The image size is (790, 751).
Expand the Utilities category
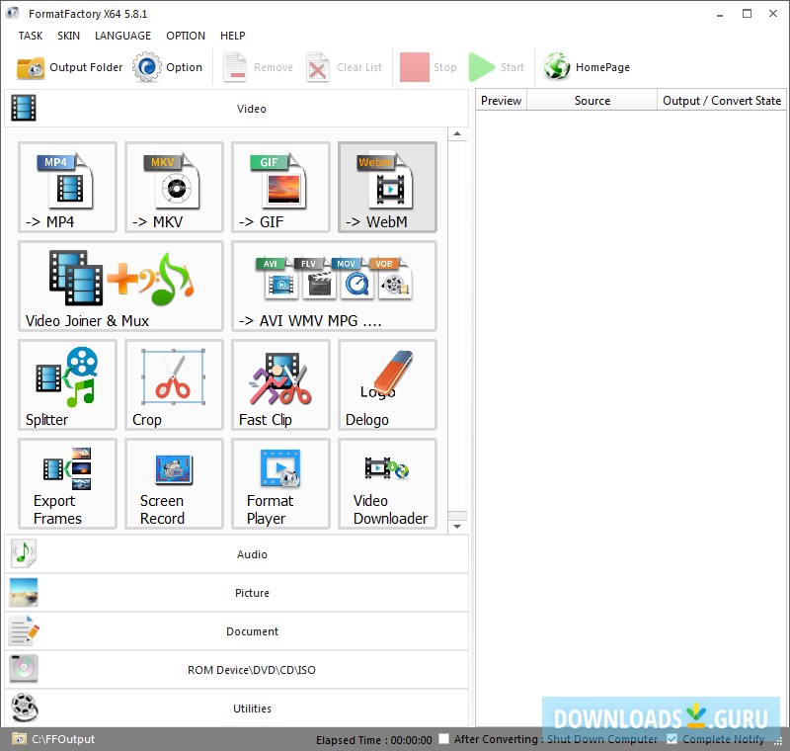[236, 709]
